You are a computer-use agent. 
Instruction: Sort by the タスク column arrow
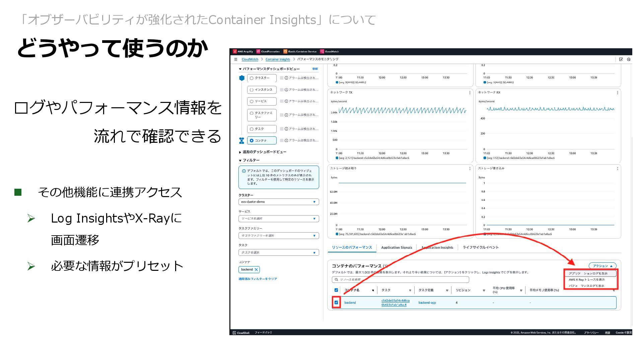(410, 291)
